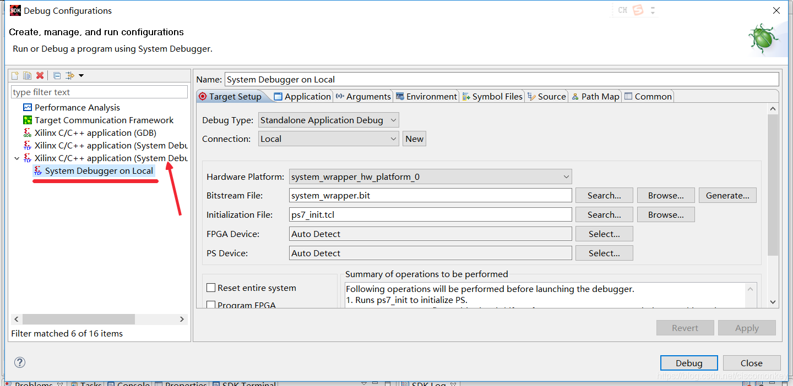
Task: Click the Duplicate launch configuration icon
Action: (x=28, y=75)
